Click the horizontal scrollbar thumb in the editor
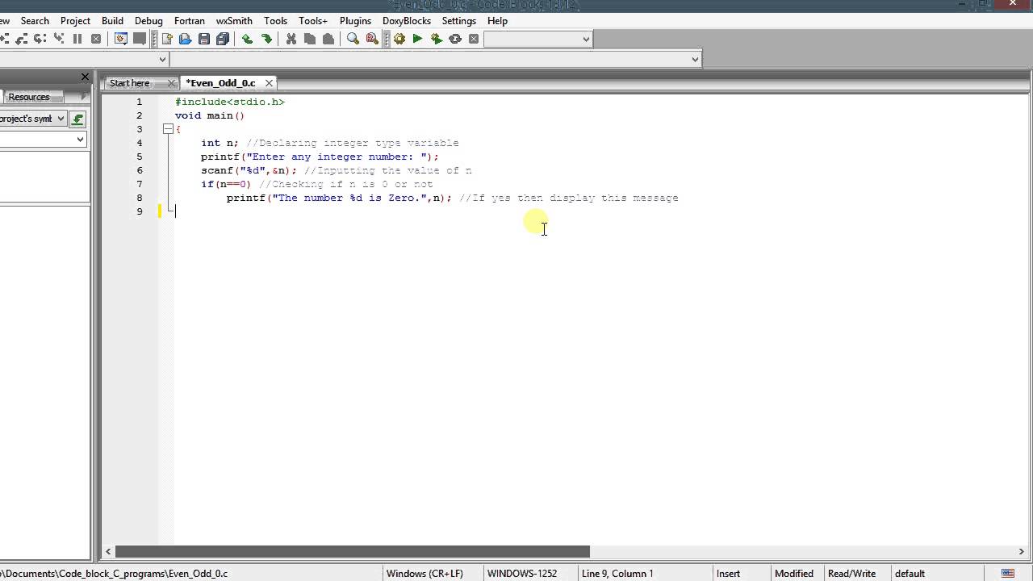Image resolution: width=1033 pixels, height=581 pixels. coord(352,552)
